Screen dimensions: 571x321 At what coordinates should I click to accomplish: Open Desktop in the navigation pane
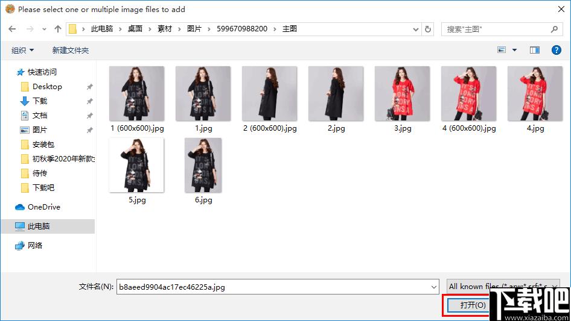click(x=47, y=87)
